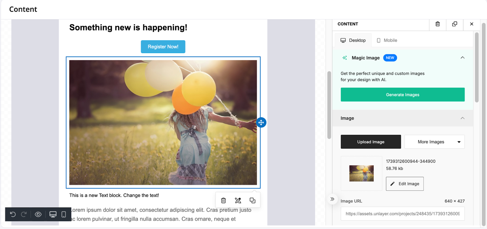487x229 pixels.
Task: Select the Desktop tab
Action: pos(353,40)
